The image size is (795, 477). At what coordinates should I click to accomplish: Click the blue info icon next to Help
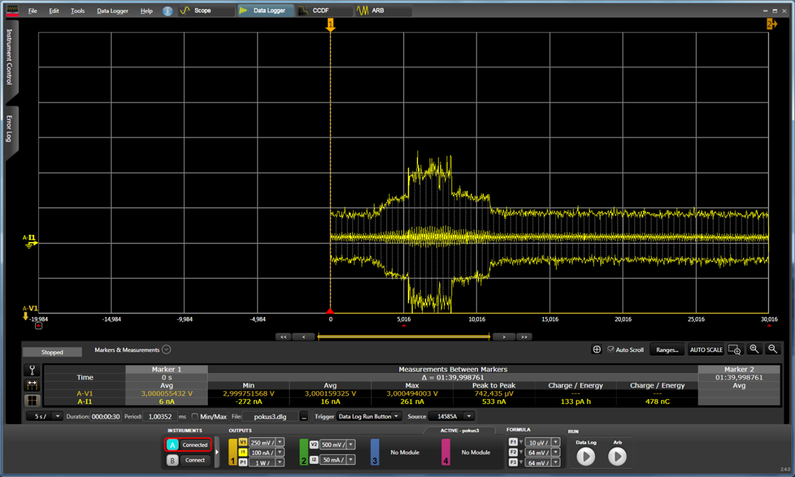pos(168,11)
